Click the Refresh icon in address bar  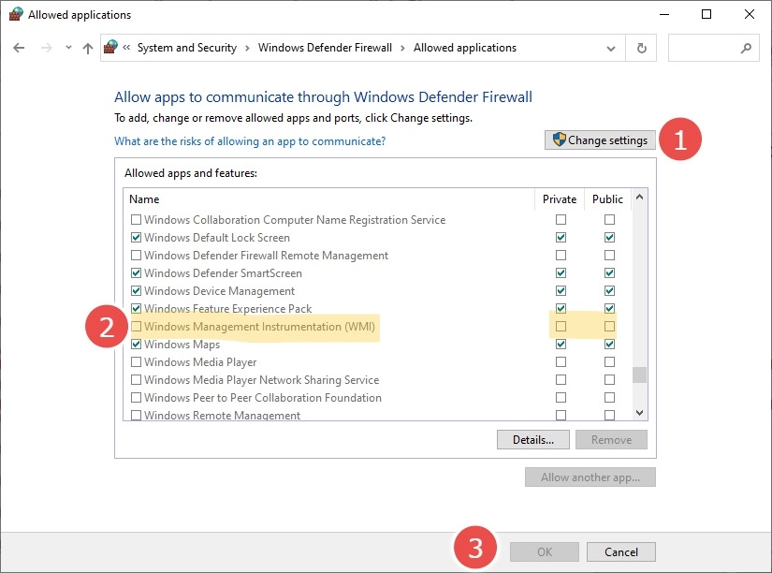tap(642, 48)
